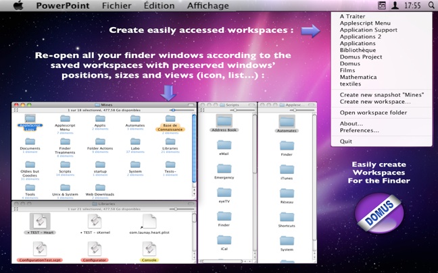This screenshot has height=273, width=438.
Task: Open the Apple menu
Action: [x=18, y=5]
